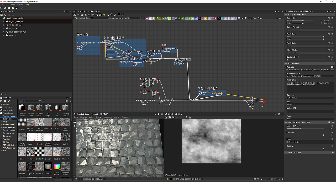The height and width of the screenshot is (182, 336).
Task: Toggle the Pixel Size inheritance icon
Action: pos(329,34)
